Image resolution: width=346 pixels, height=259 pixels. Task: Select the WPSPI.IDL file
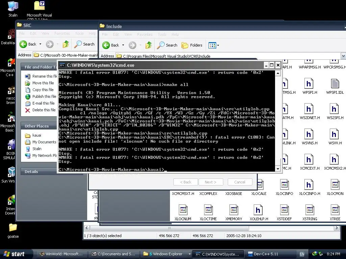click(335, 86)
